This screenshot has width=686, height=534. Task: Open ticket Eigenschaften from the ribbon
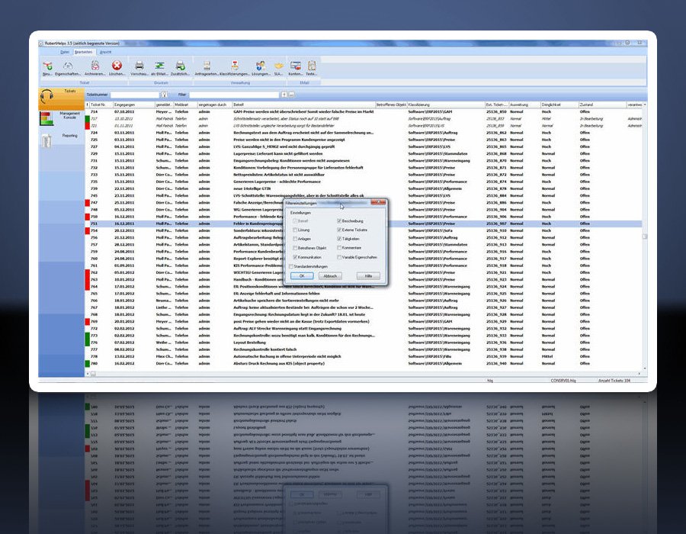pyautogui.click(x=68, y=66)
